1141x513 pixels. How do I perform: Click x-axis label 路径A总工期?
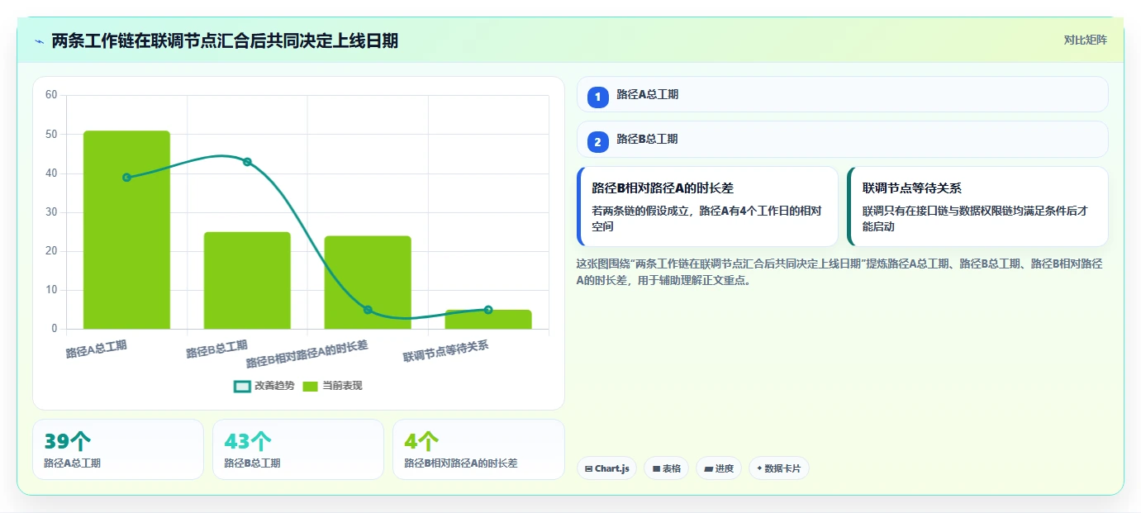coord(97,349)
